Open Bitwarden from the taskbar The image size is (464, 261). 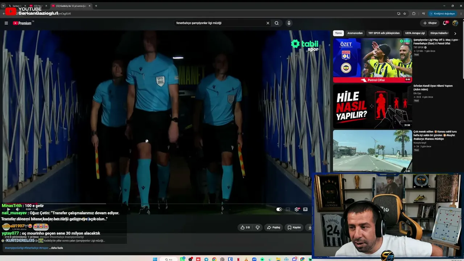click(230, 259)
